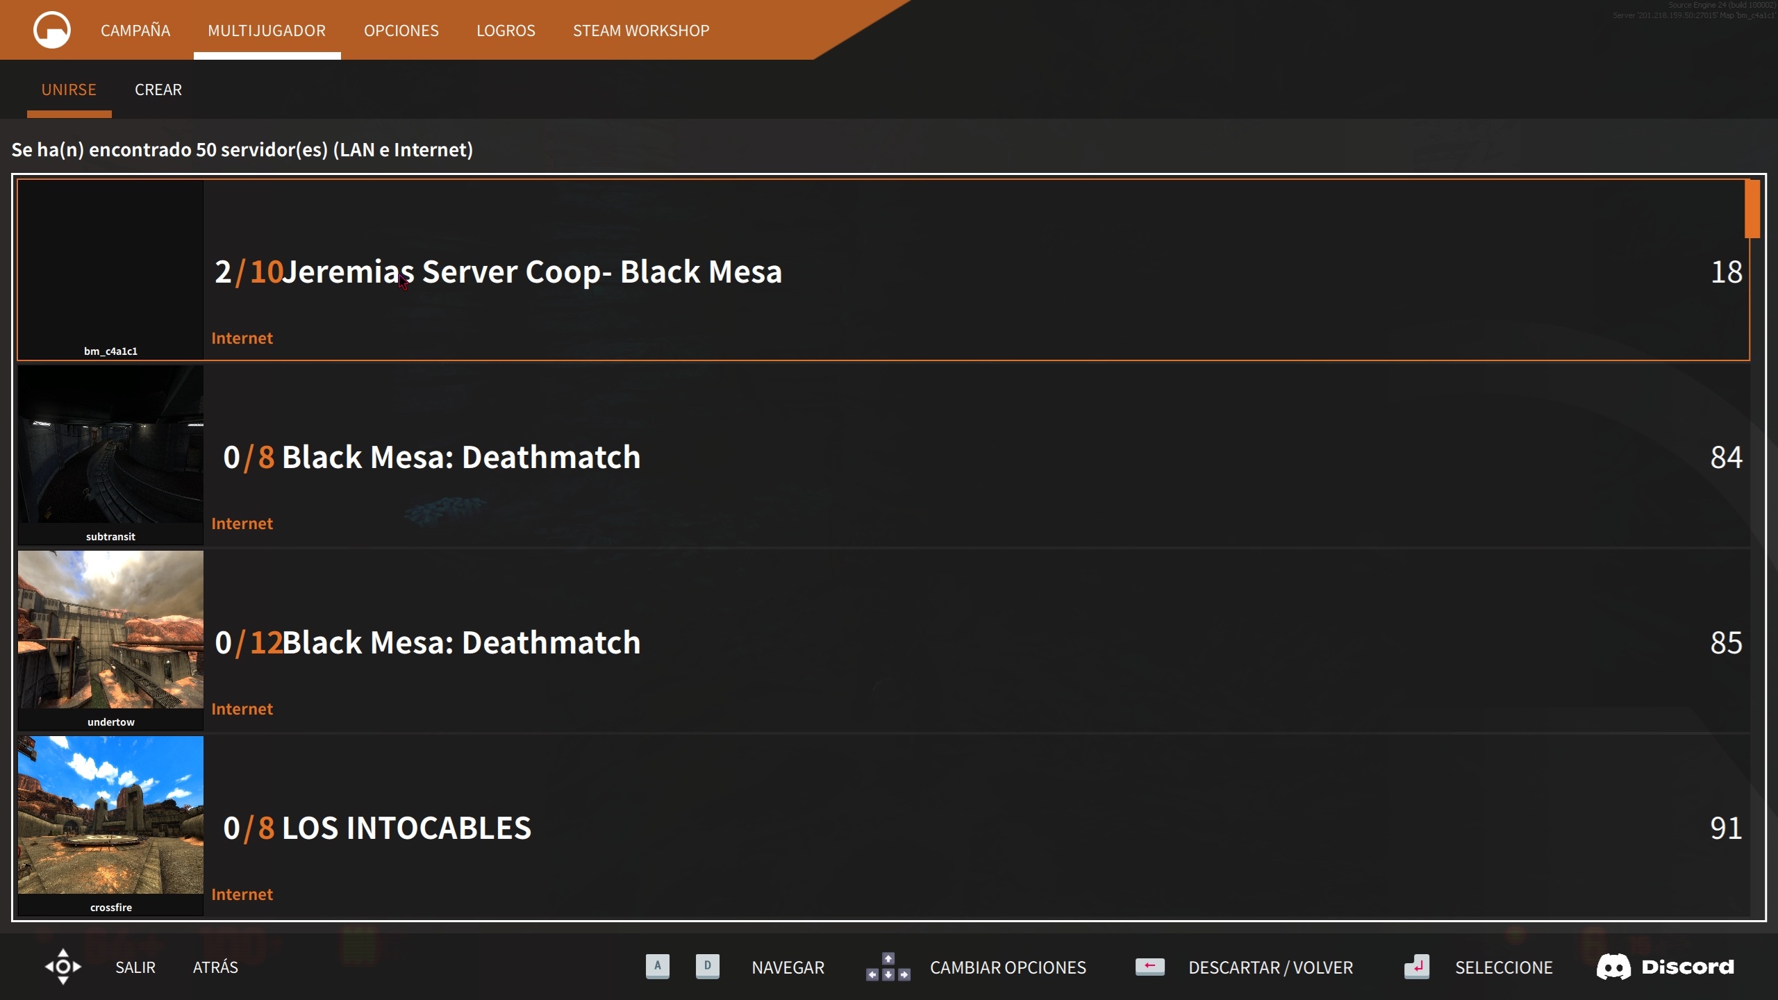The height and width of the screenshot is (1000, 1778).
Task: Click Internet label under LOS INTOCABLES
Action: tap(242, 894)
